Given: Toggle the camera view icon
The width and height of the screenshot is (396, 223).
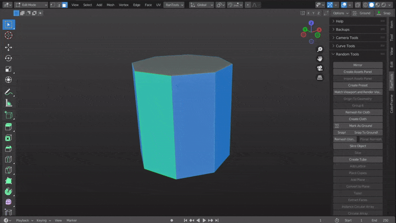Looking at the screenshot, I should 320,68.
